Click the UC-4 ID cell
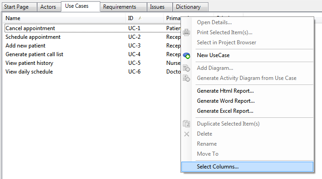The image size is (322, 179). pos(134,54)
